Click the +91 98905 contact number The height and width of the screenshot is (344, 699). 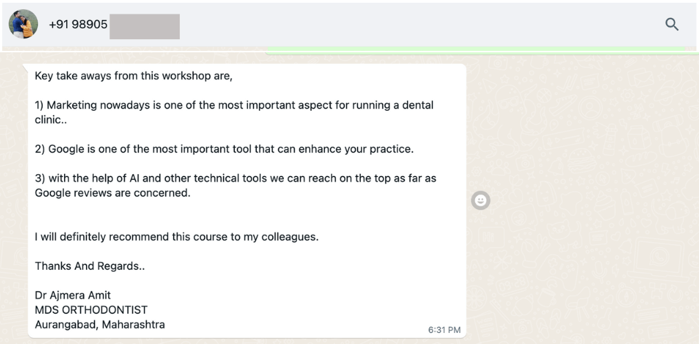(78, 25)
